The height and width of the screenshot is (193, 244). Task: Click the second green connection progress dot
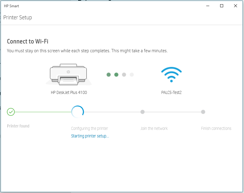pos(116,75)
